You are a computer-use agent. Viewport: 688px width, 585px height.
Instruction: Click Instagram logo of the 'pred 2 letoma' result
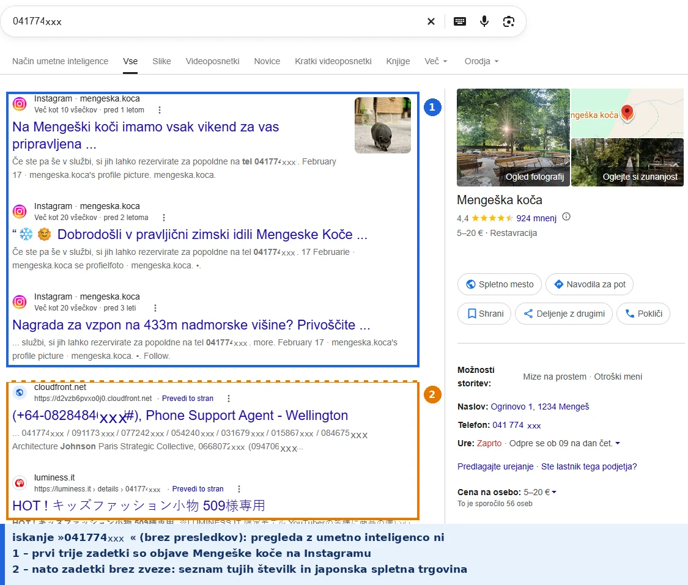pos(20,212)
